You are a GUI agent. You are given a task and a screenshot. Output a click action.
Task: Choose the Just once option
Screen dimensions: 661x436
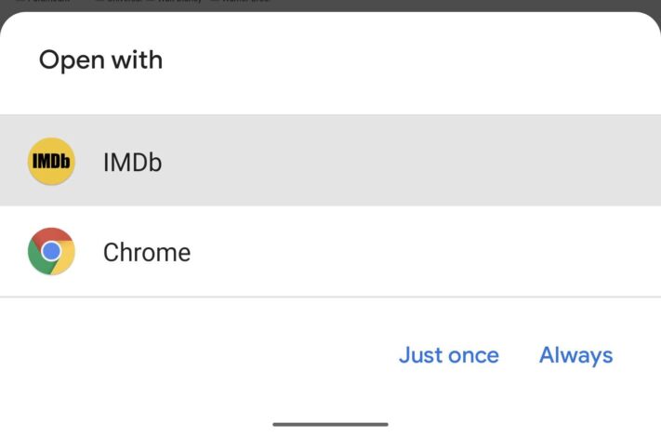(x=449, y=355)
